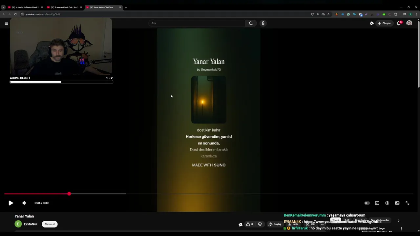Click the zoom magnifier in address bar

pos(318,14)
